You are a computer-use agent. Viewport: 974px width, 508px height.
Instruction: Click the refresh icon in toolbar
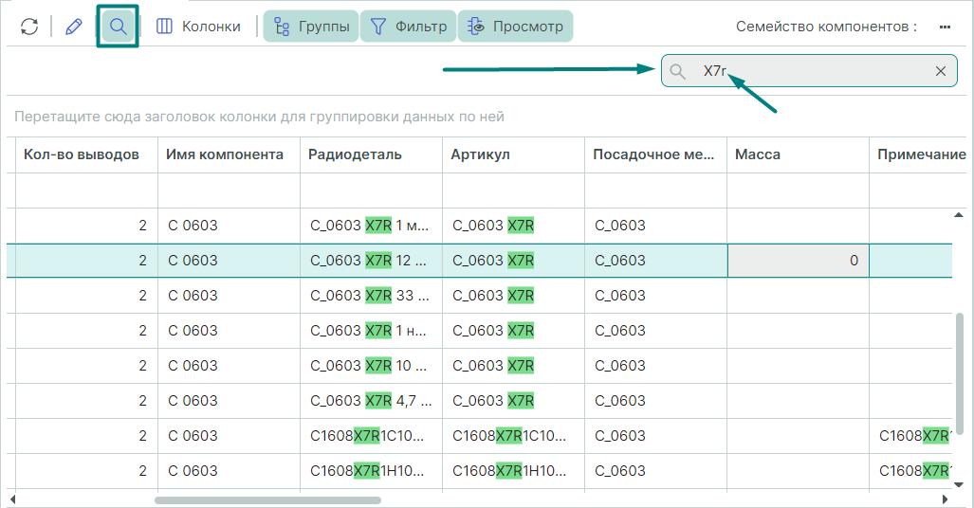click(29, 27)
